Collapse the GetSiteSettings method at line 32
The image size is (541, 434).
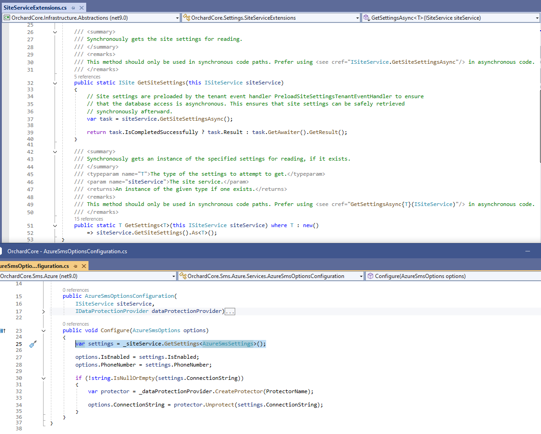(x=55, y=83)
